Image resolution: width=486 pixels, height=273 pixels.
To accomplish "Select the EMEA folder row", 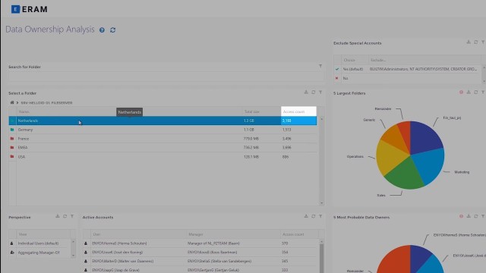I will [x=163, y=148].
